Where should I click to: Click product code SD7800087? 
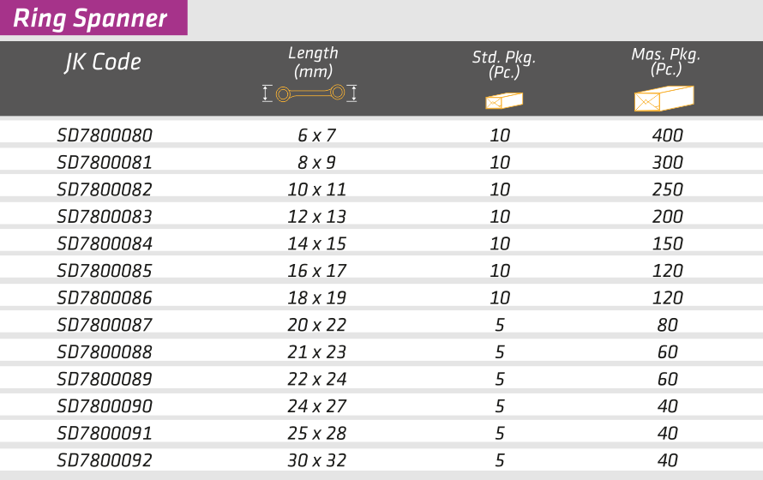point(105,325)
